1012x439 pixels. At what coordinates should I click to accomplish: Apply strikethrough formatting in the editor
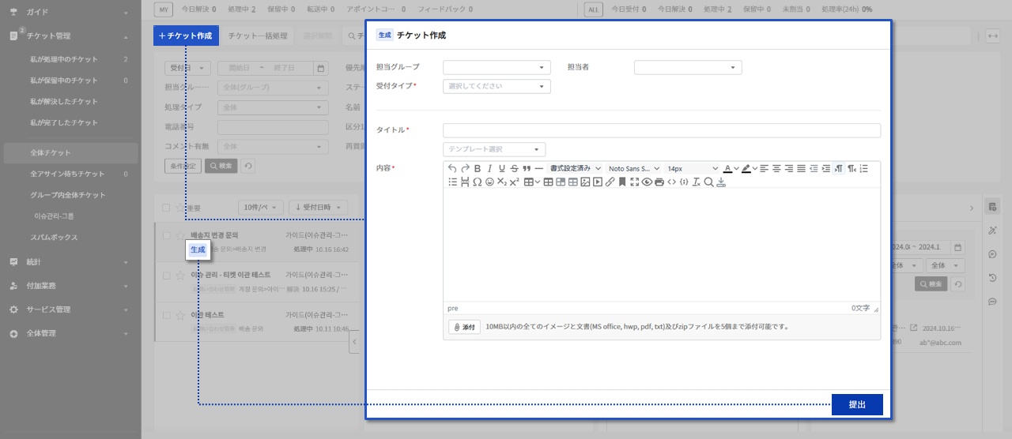pyautogui.click(x=514, y=168)
